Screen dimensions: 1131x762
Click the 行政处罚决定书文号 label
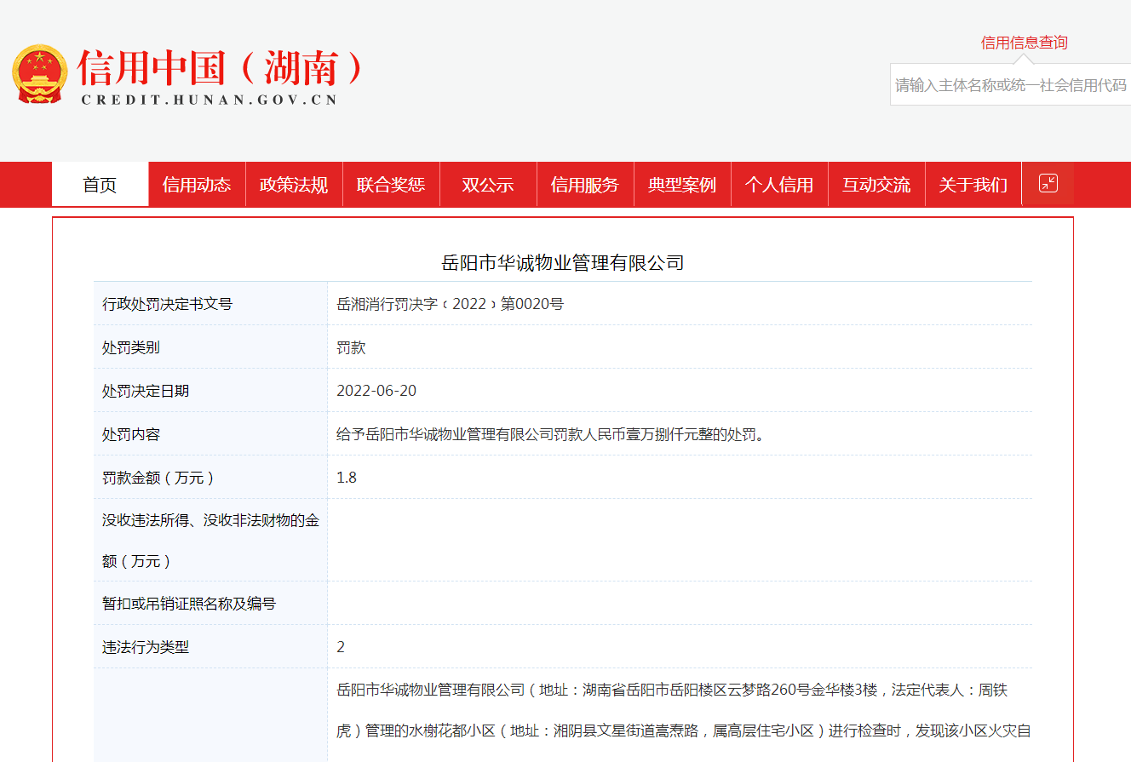click(x=167, y=304)
